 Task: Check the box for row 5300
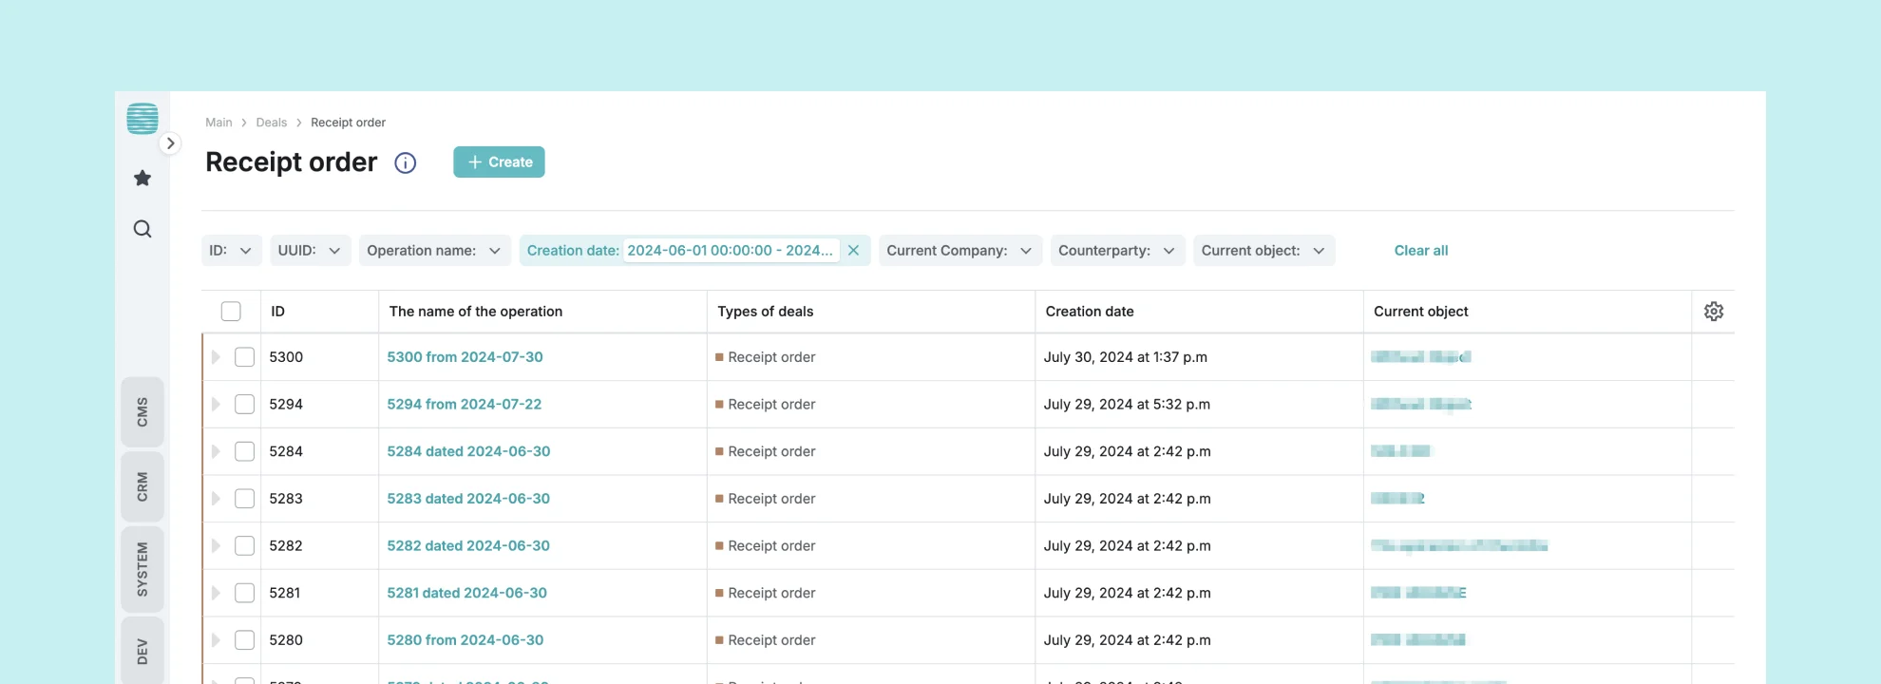(x=244, y=357)
